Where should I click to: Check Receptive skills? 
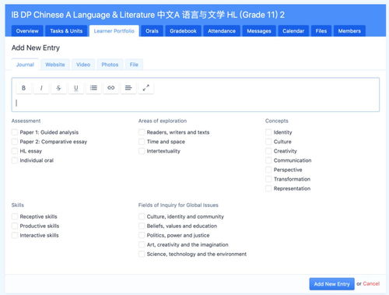pos(15,216)
